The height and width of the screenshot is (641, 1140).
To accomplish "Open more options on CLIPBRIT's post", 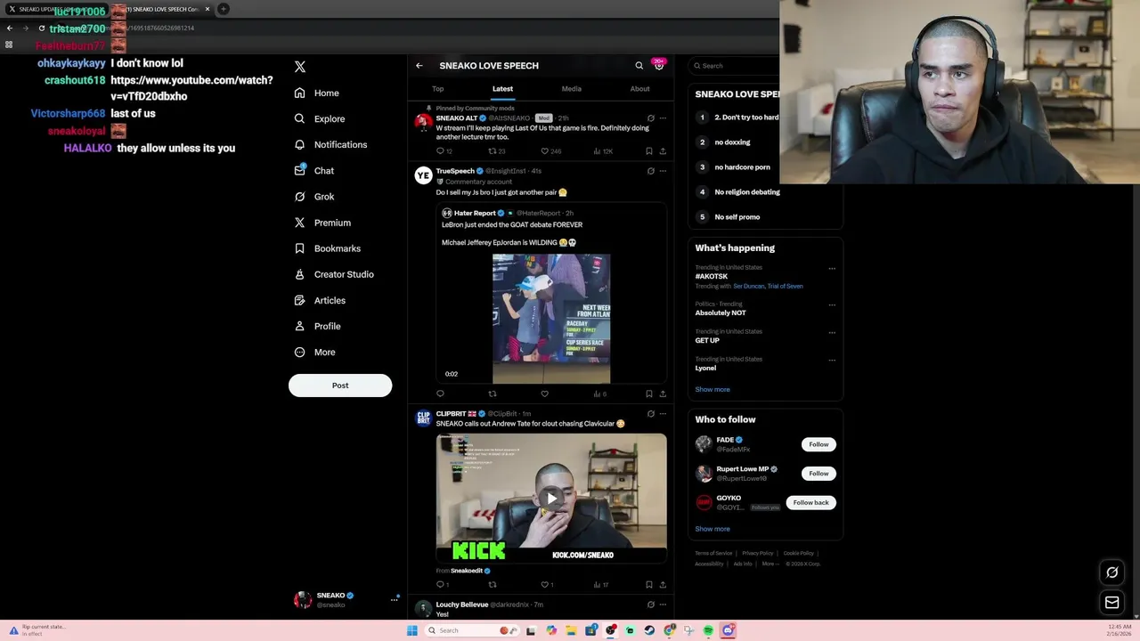I will point(663,414).
